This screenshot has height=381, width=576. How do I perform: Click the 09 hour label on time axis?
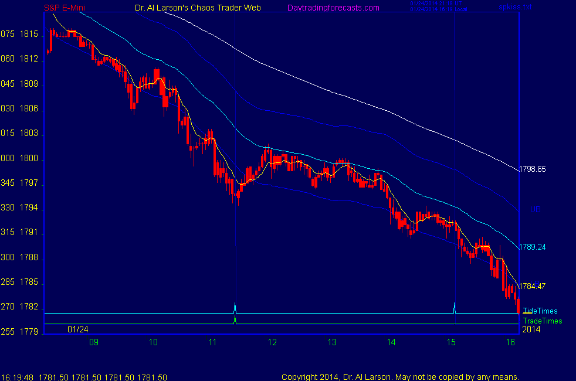(94, 342)
